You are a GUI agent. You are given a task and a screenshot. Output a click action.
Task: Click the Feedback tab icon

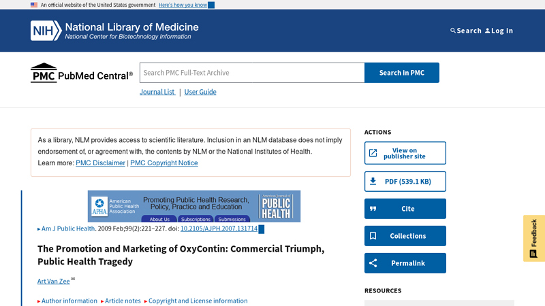point(533,254)
